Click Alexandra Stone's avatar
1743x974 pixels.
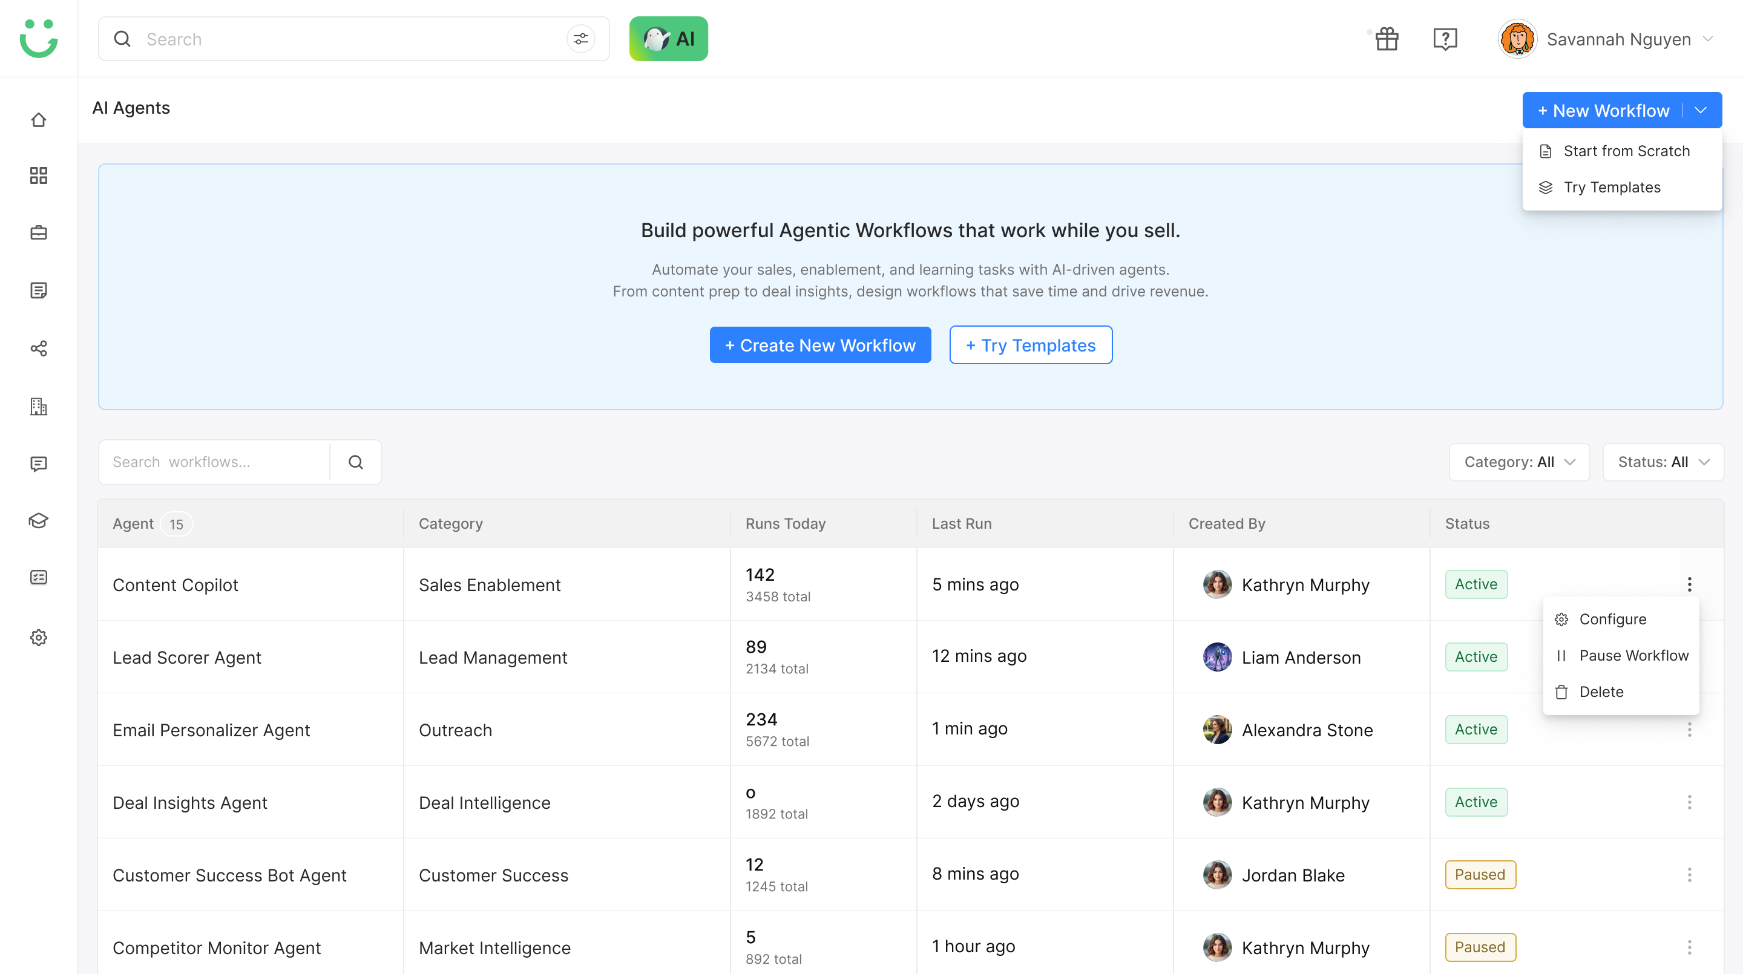(x=1217, y=730)
